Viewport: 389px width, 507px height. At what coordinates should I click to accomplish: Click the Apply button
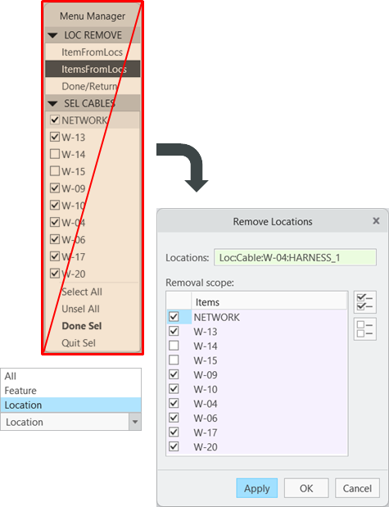point(257,488)
